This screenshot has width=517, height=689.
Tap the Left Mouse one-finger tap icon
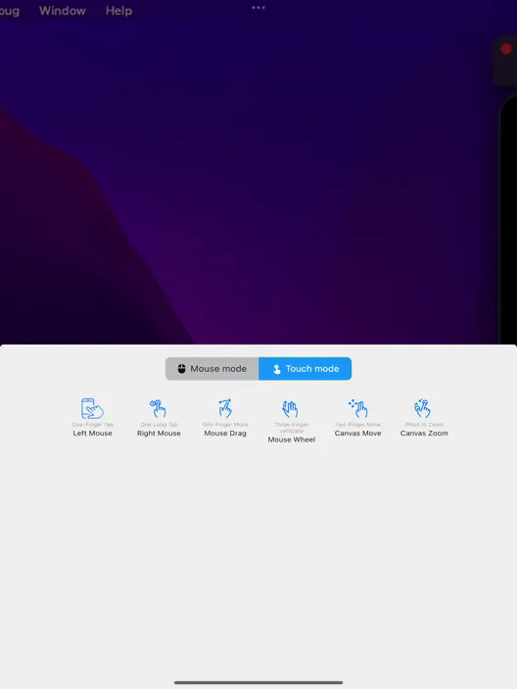[92, 408]
